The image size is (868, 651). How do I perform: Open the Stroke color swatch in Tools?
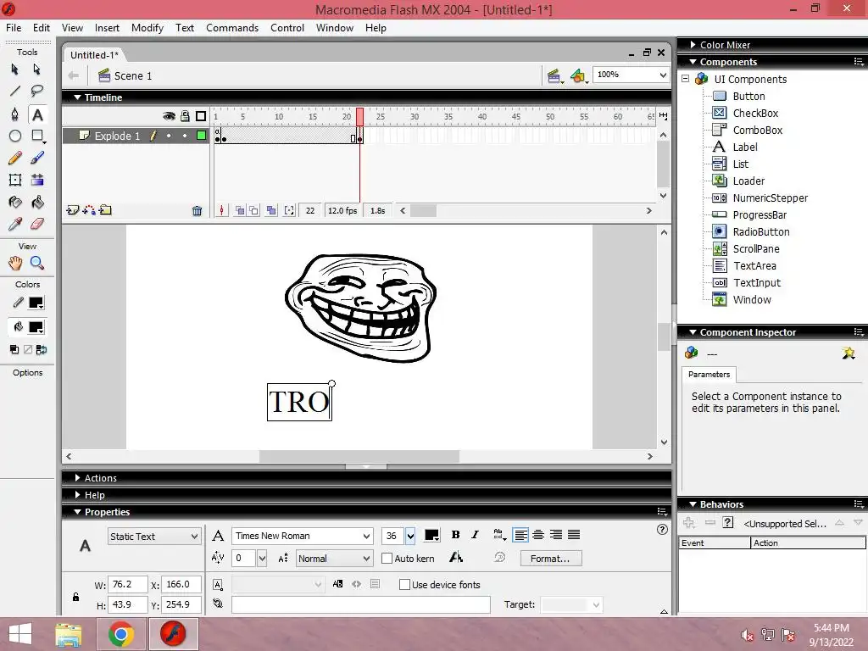click(x=36, y=303)
